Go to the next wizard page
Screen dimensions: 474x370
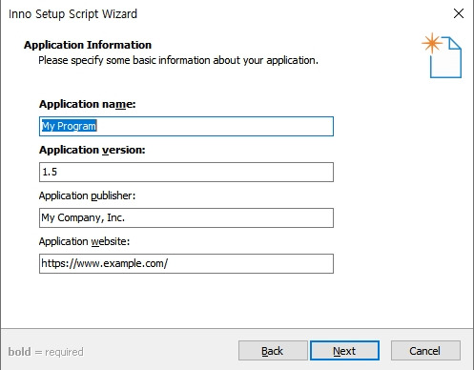pyautogui.click(x=344, y=351)
